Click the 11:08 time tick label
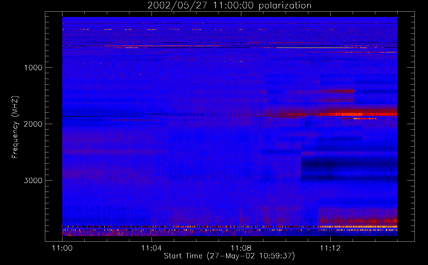 [x=241, y=248]
